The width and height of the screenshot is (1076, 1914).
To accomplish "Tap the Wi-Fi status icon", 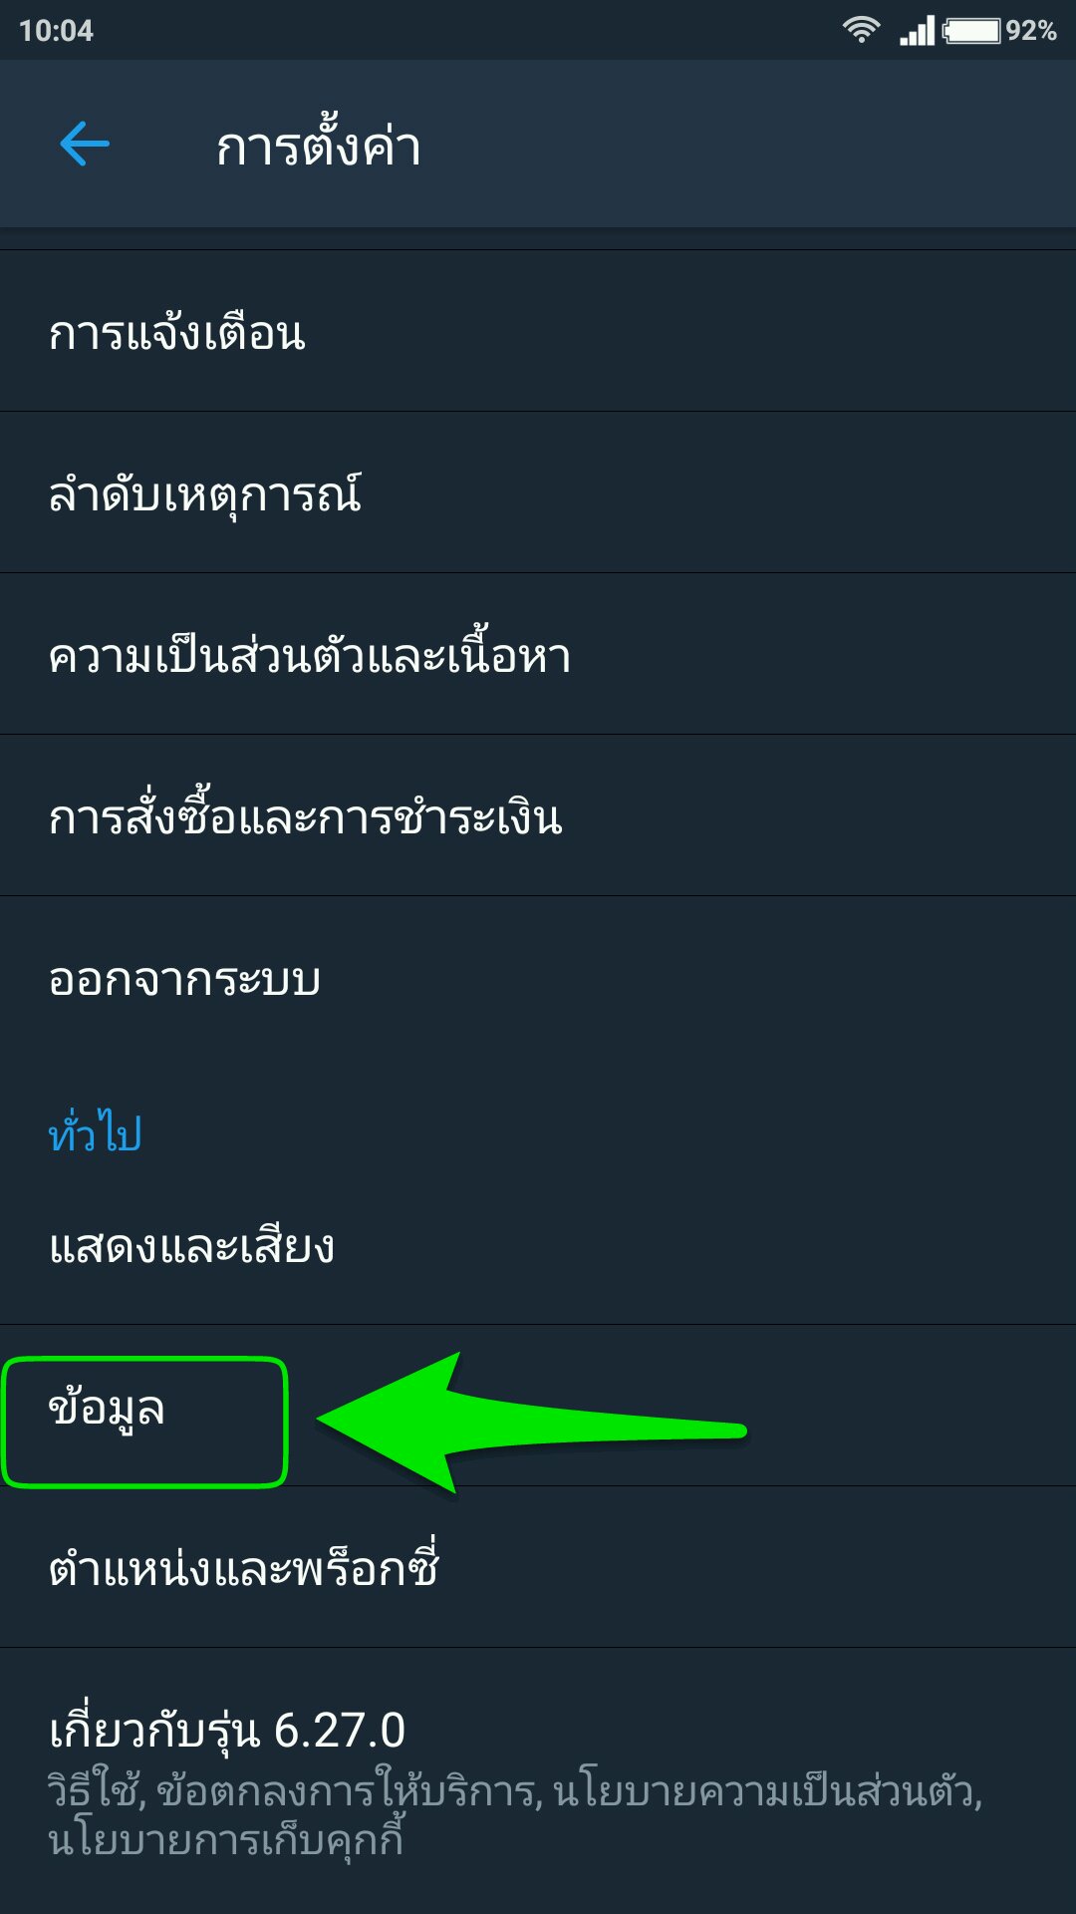I will click(861, 30).
